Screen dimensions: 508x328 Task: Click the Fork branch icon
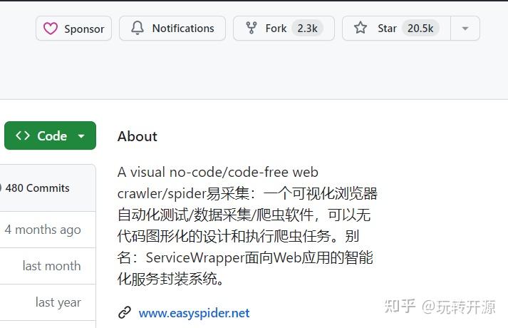[x=252, y=29]
